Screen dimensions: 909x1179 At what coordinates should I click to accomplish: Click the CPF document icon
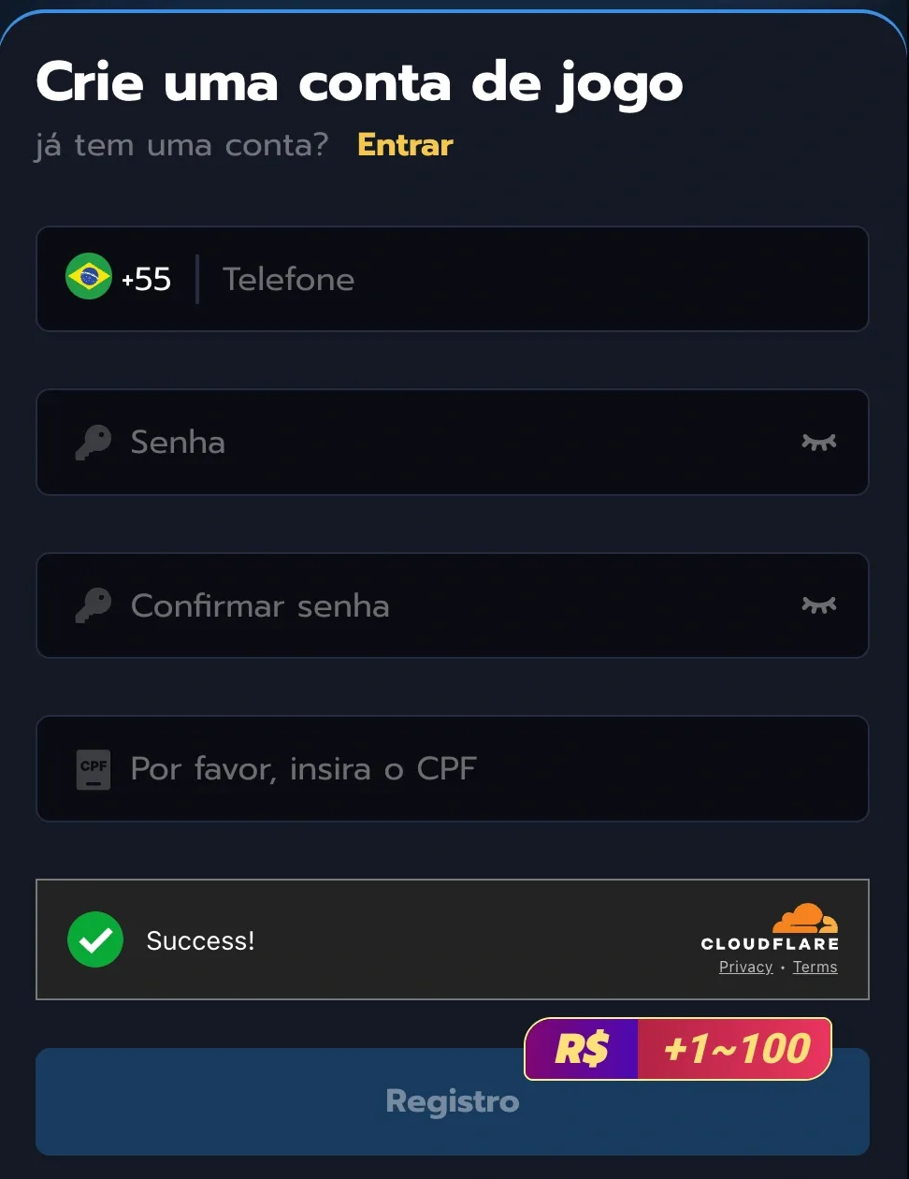point(93,768)
